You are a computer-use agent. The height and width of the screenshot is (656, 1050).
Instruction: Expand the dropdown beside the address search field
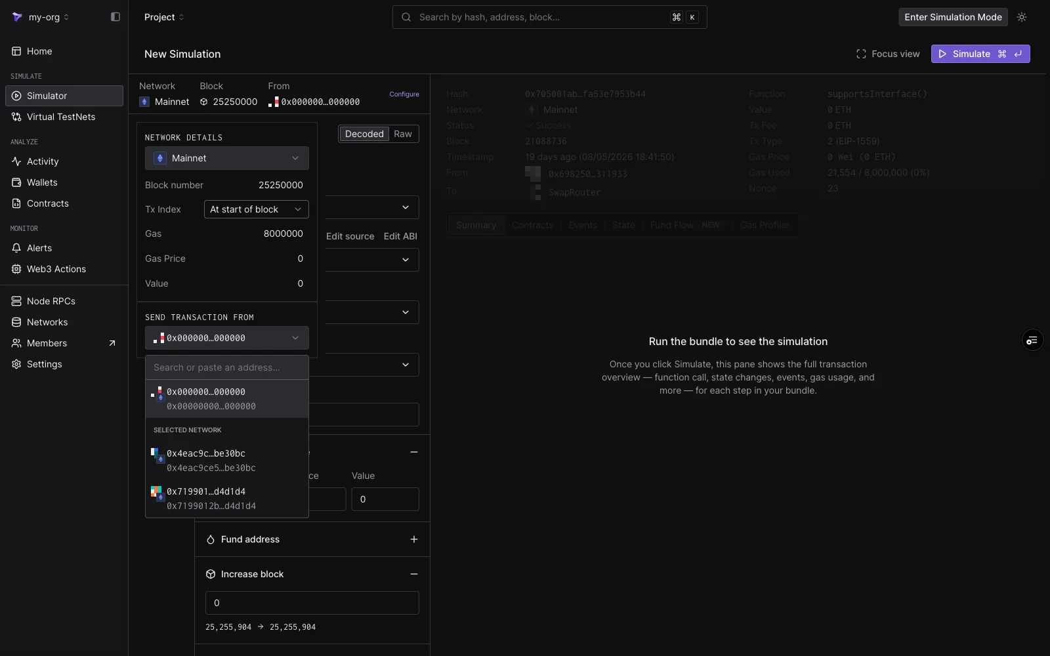tap(406, 365)
